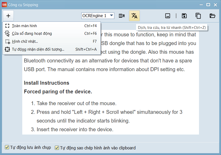This screenshot has height=155, width=221.
Task: Pick 'Hình chữ nhật...' from the menu
Action: [x=25, y=41]
